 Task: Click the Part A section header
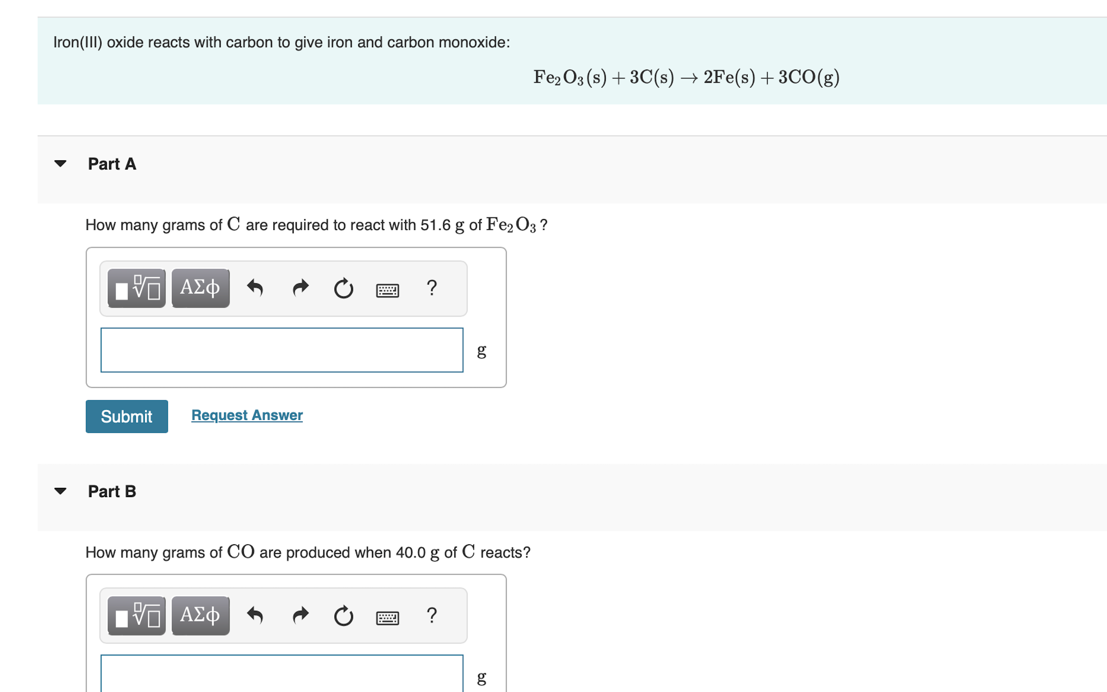click(112, 164)
